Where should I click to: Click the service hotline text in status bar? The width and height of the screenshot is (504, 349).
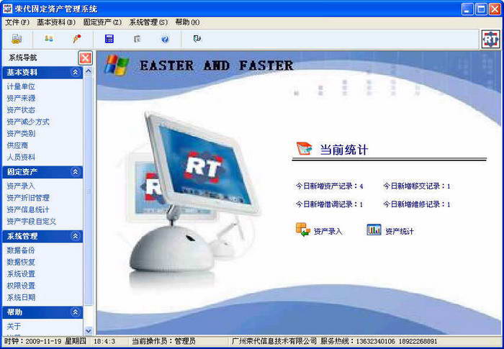[x=379, y=341]
